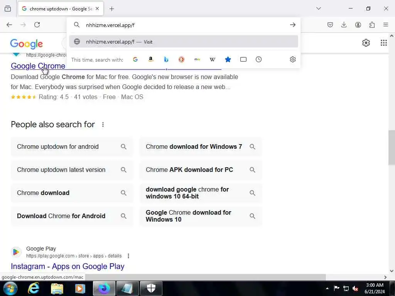Open the shield application in taskbar
395x296 pixels.
click(x=151, y=288)
